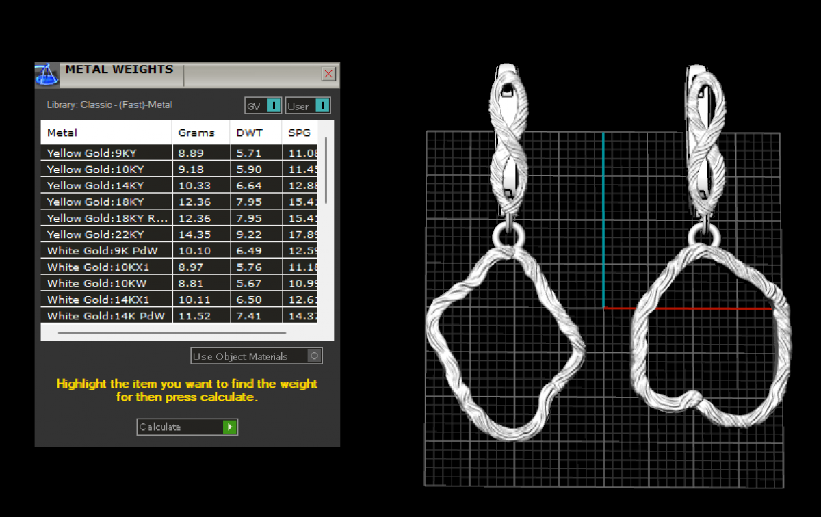Click the 5.90 DWT value
Viewport: 821px width, 517px height.
[x=248, y=169]
